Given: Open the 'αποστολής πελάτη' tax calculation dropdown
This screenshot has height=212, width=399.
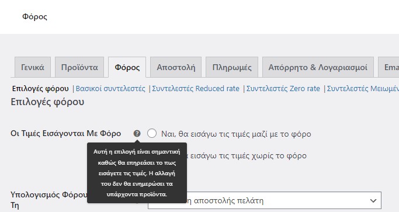Looking at the screenshot, I should pos(265,200).
